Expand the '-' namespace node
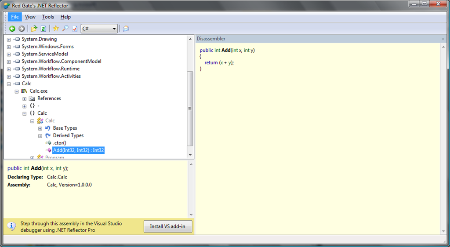450x247 pixels. pyautogui.click(x=25, y=106)
